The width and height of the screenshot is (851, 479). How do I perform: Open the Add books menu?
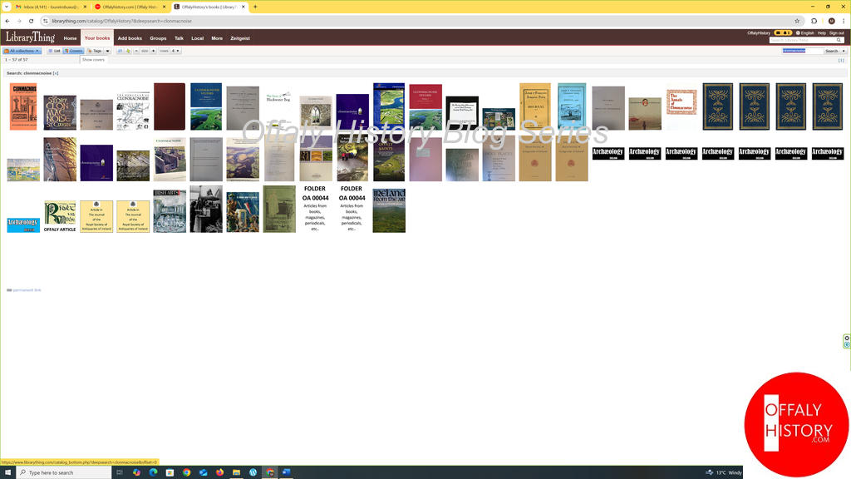point(130,38)
